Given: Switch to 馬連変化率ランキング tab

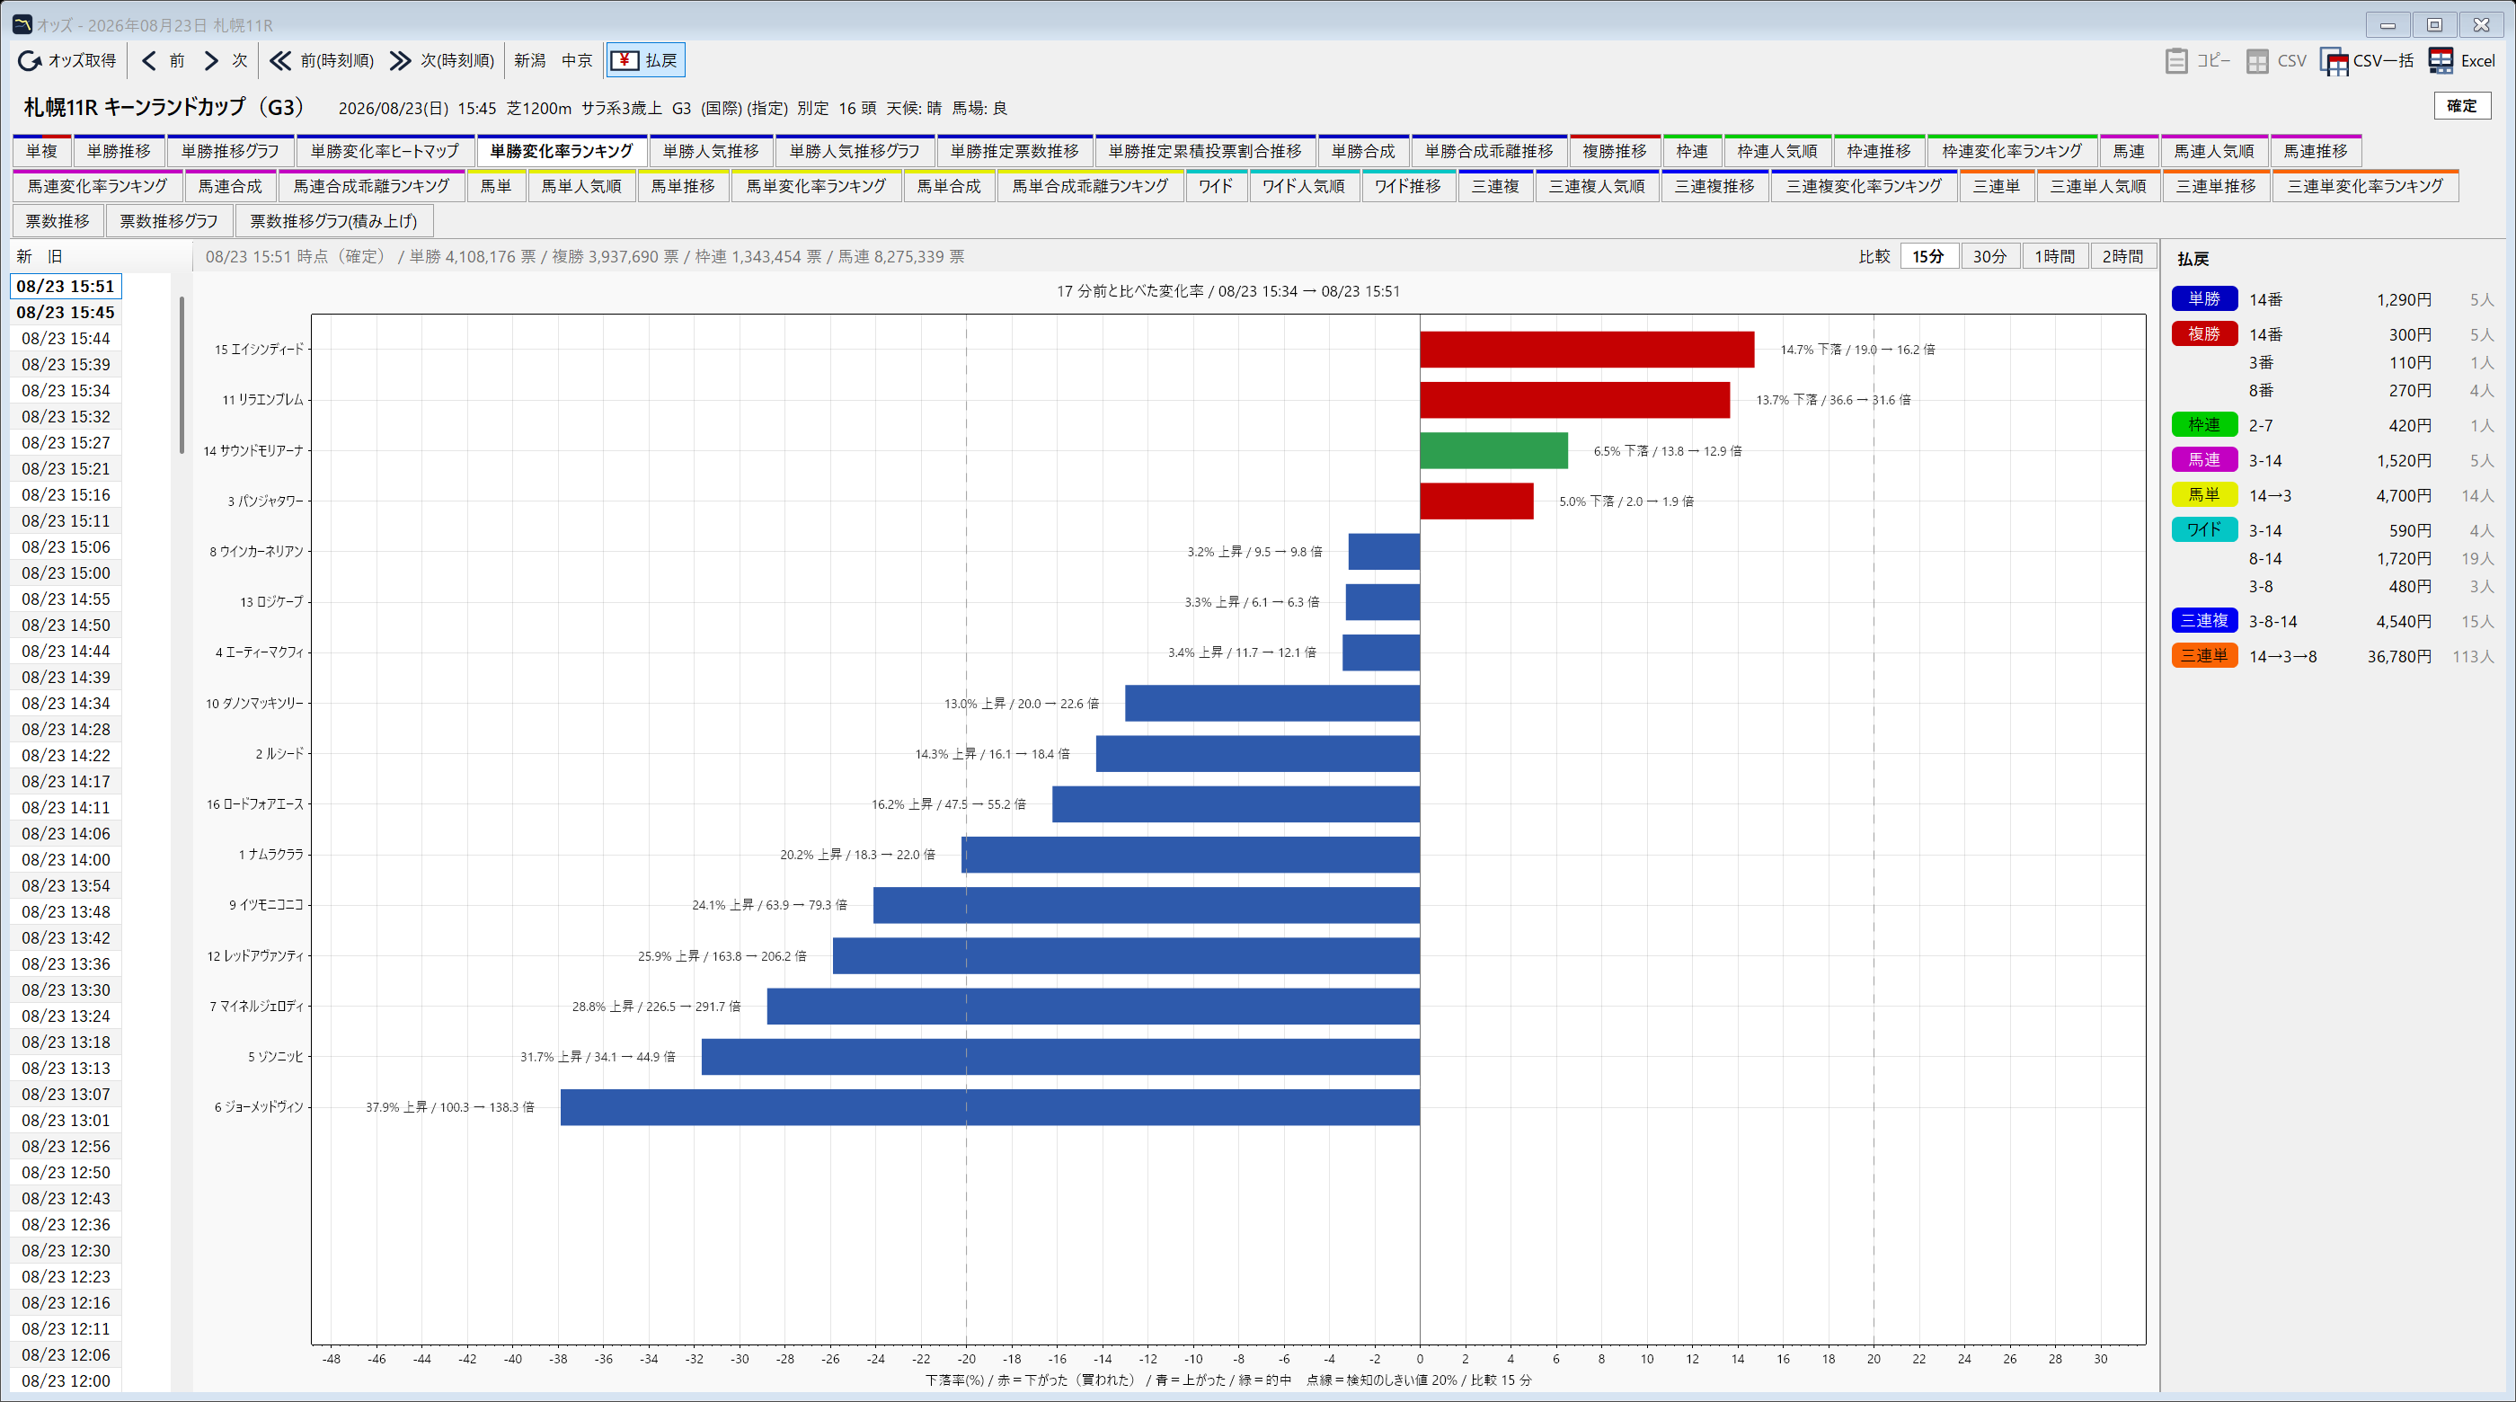Looking at the screenshot, I should (98, 186).
